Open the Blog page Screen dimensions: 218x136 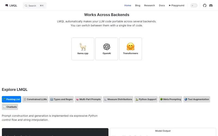(138, 5)
